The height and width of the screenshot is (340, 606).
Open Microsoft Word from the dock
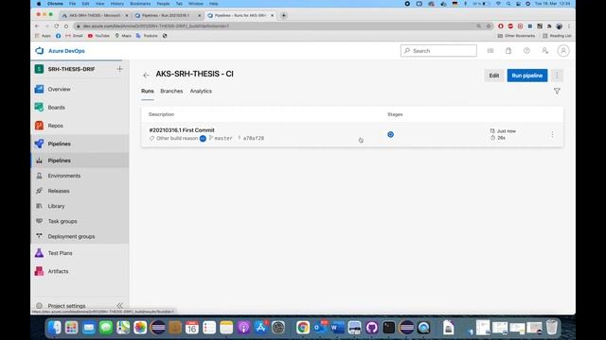[x=337, y=328]
